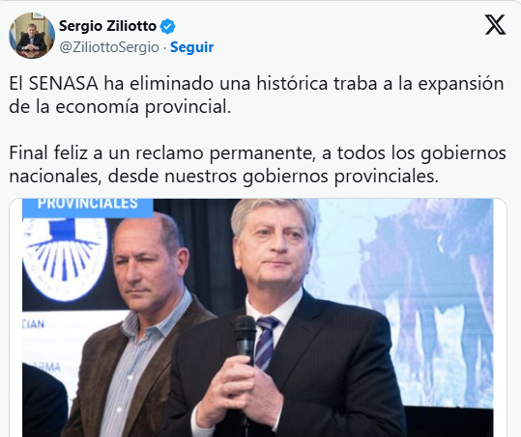Image resolution: width=521 pixels, height=437 pixels.
Task: Open the X logo link
Action: click(495, 24)
